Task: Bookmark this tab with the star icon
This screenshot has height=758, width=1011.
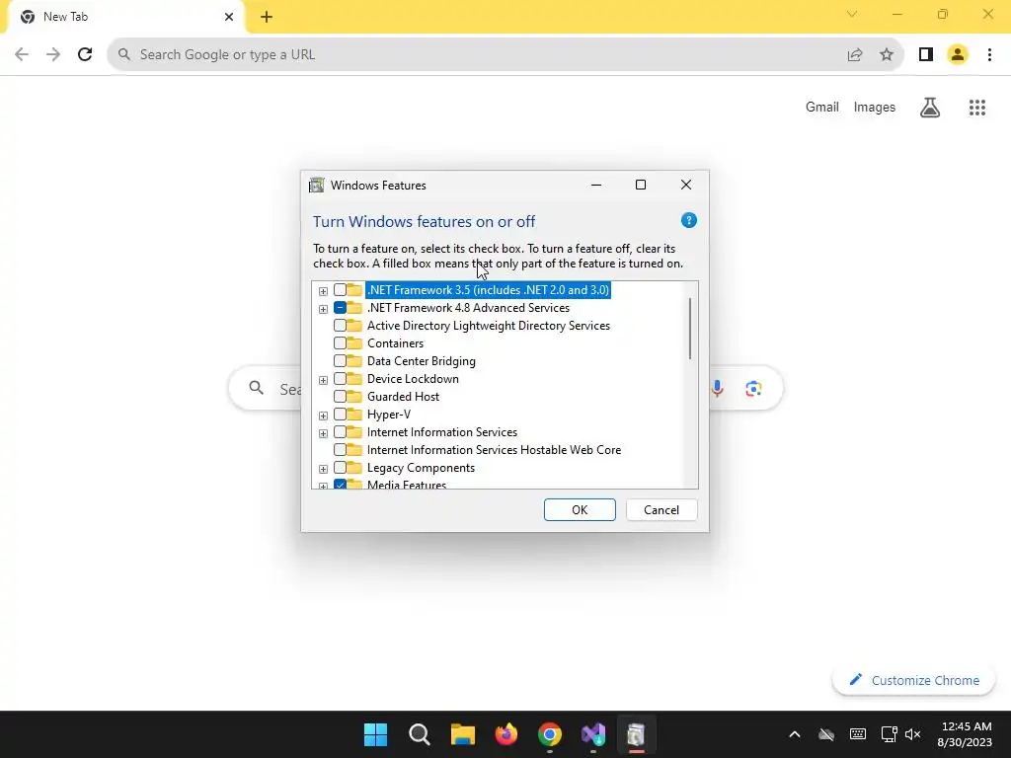Action: coord(887,55)
